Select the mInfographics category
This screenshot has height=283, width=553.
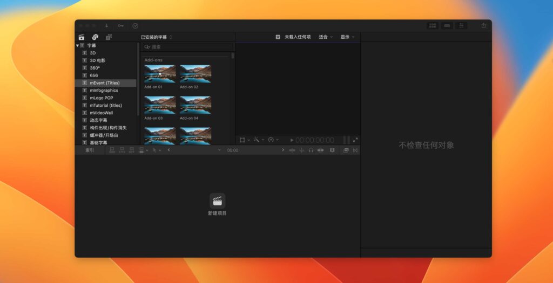pyautogui.click(x=106, y=91)
